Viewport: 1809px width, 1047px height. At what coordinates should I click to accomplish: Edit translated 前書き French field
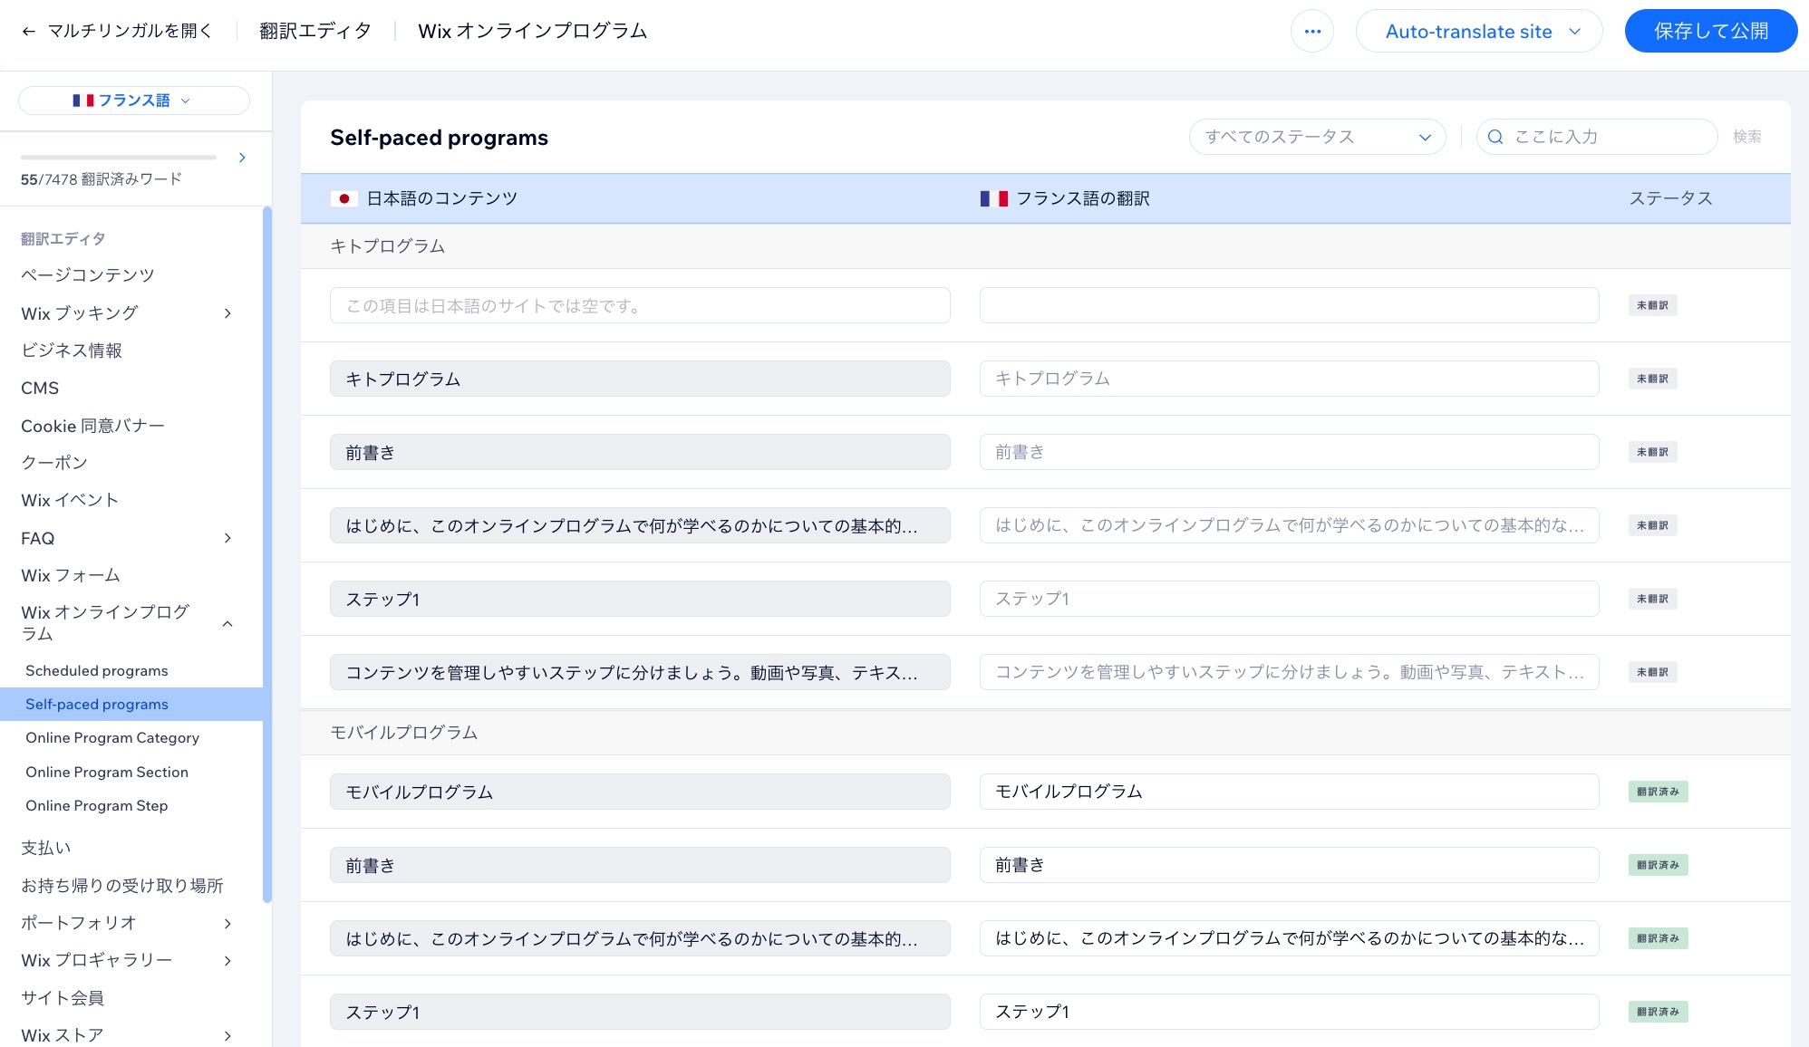(1289, 865)
